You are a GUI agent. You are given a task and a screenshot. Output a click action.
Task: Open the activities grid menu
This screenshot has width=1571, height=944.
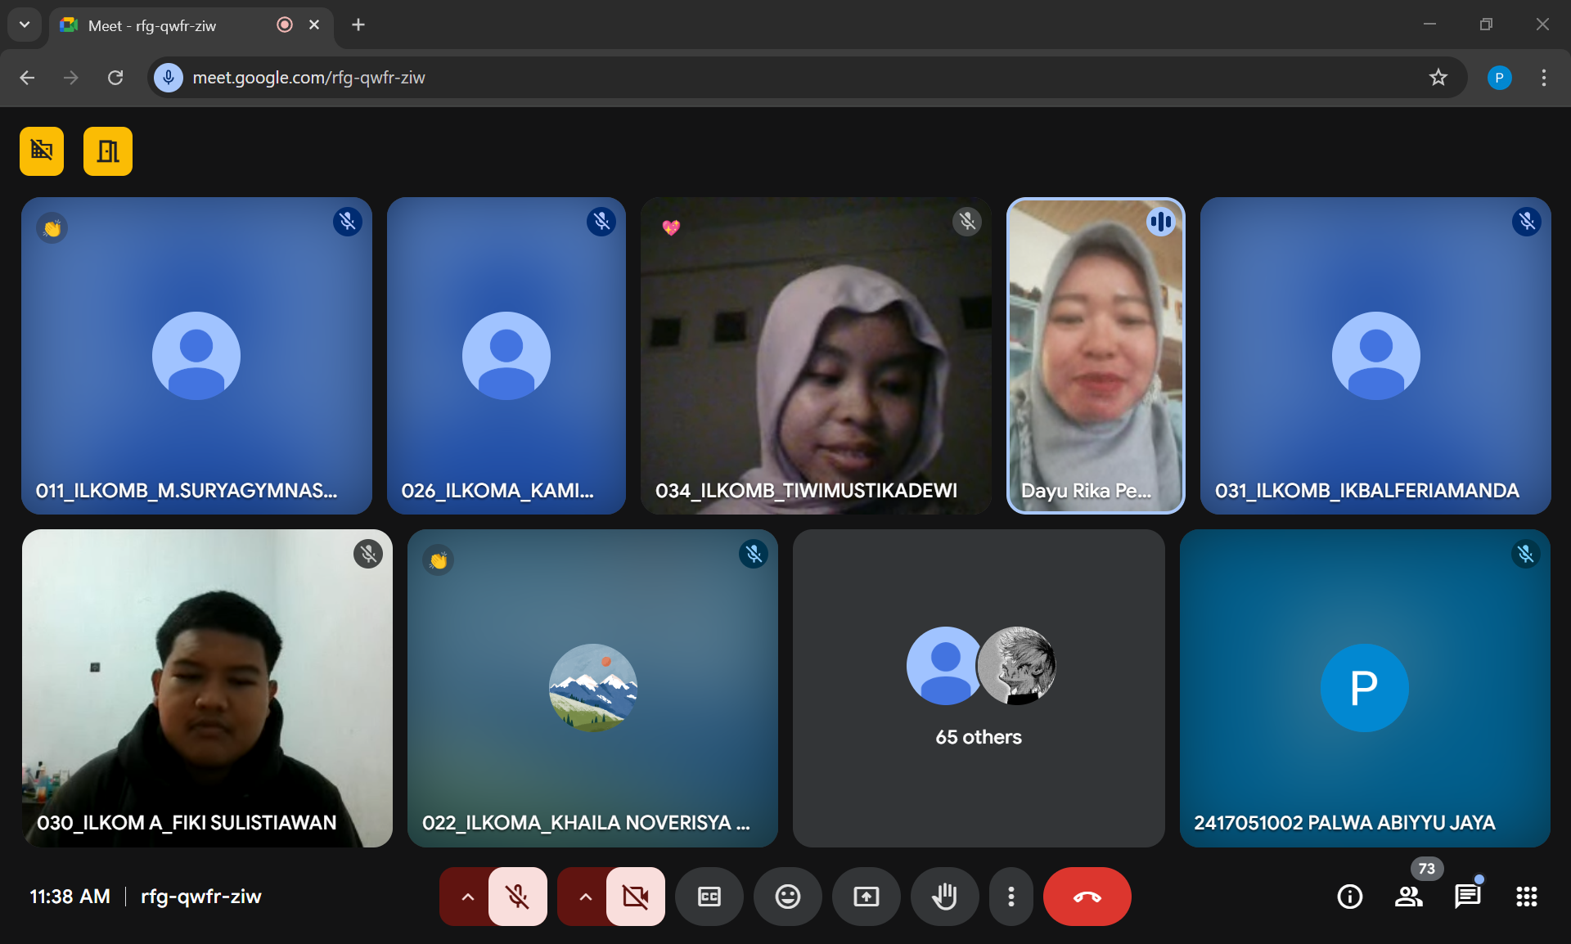coord(1526,897)
